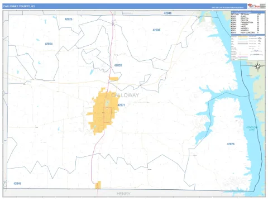Select the 42036 ZIP code label
268x201 pixels.
click(x=156, y=30)
